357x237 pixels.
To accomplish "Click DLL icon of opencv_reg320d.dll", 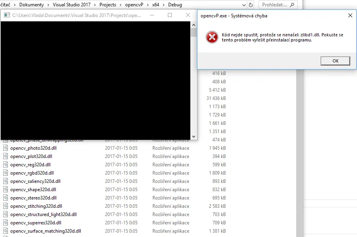I will (x=6, y=165).
